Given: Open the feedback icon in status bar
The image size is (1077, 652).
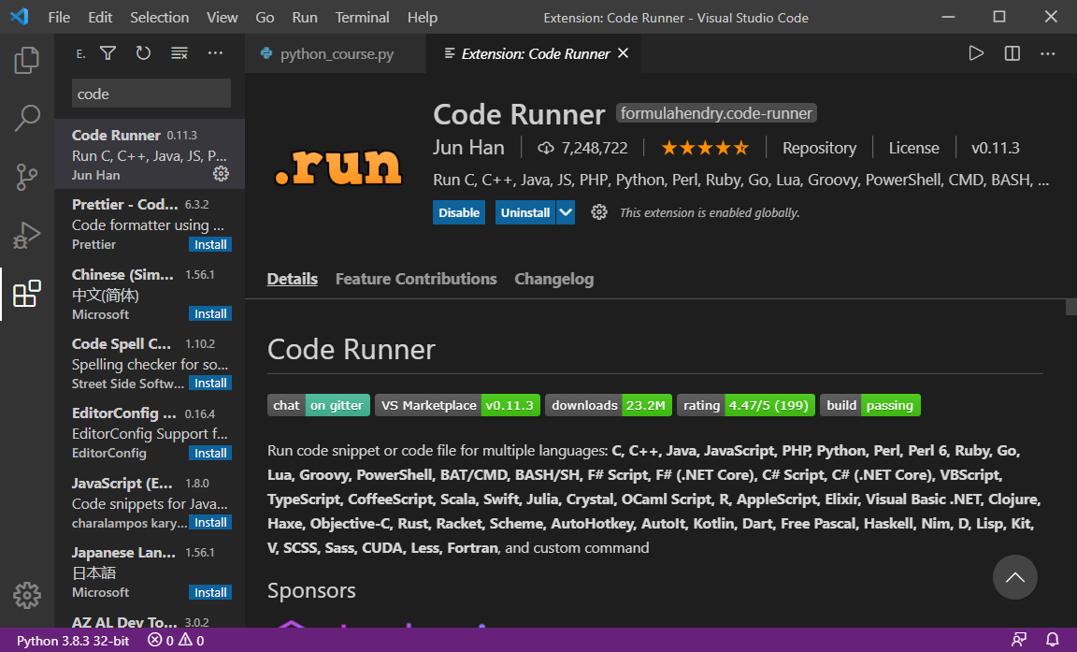Looking at the screenshot, I should 1019,640.
